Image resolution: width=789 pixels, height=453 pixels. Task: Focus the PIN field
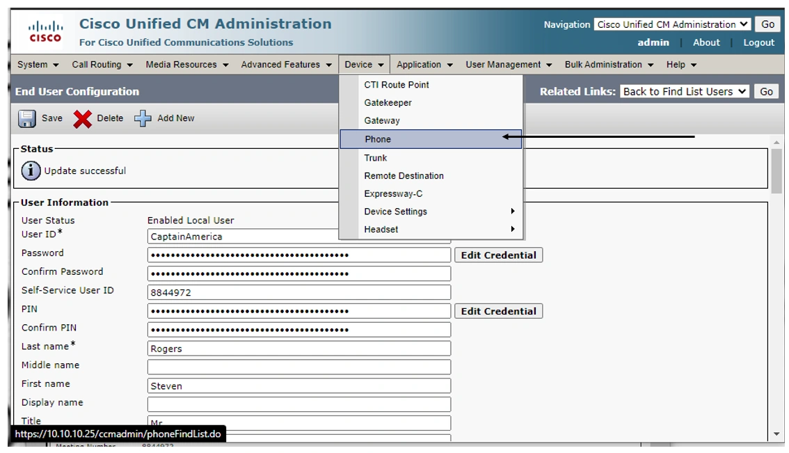299,311
